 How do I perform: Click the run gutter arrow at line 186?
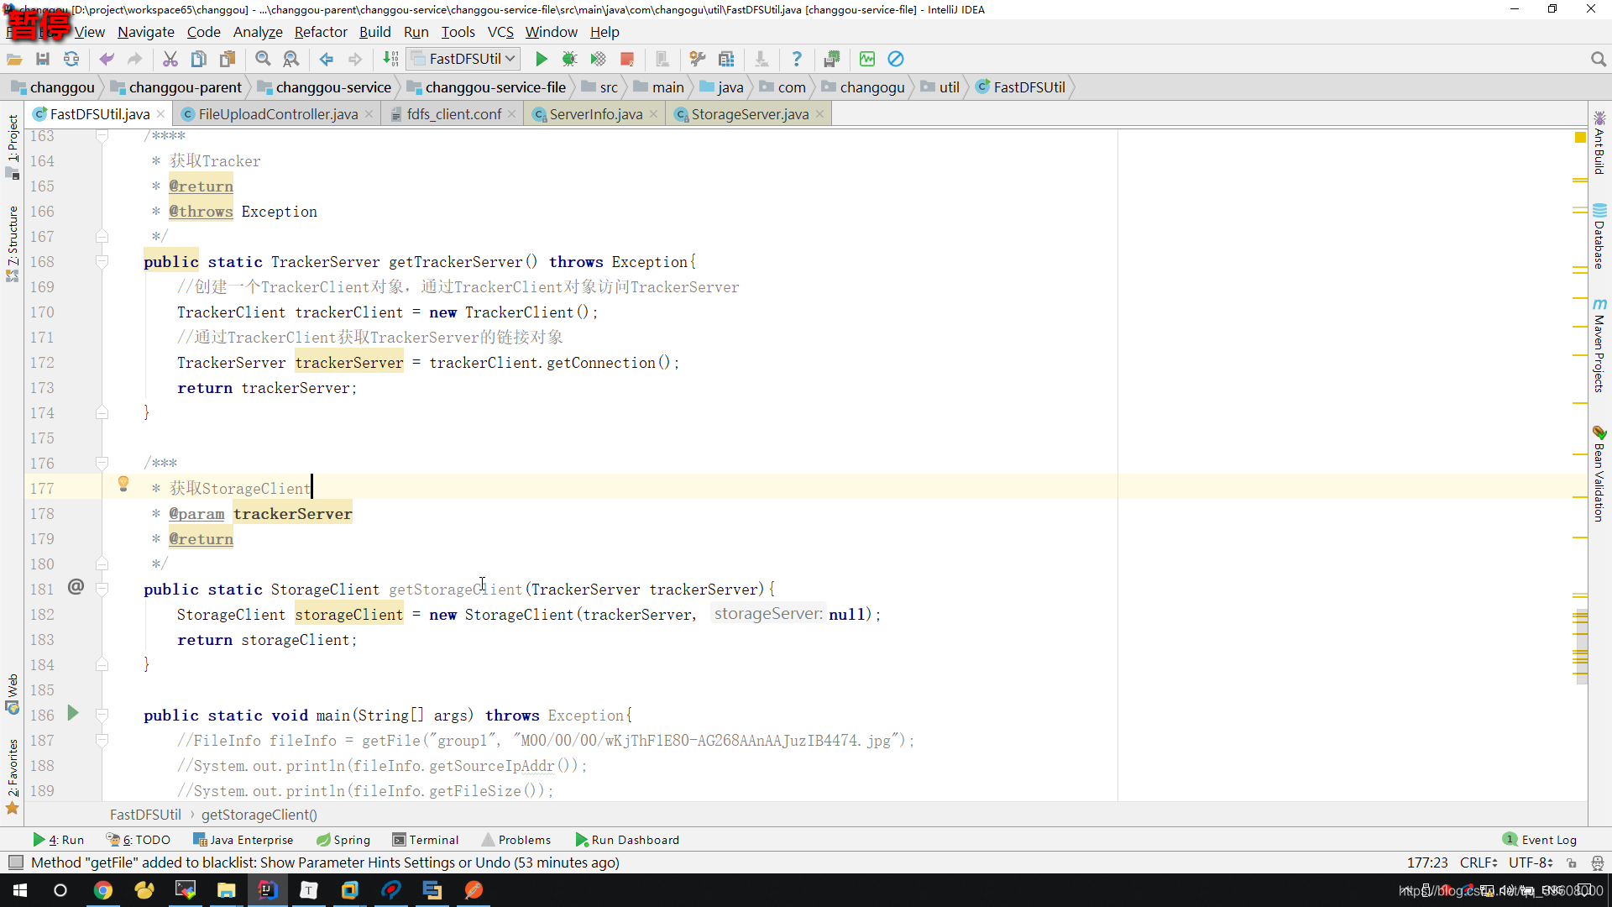point(73,713)
